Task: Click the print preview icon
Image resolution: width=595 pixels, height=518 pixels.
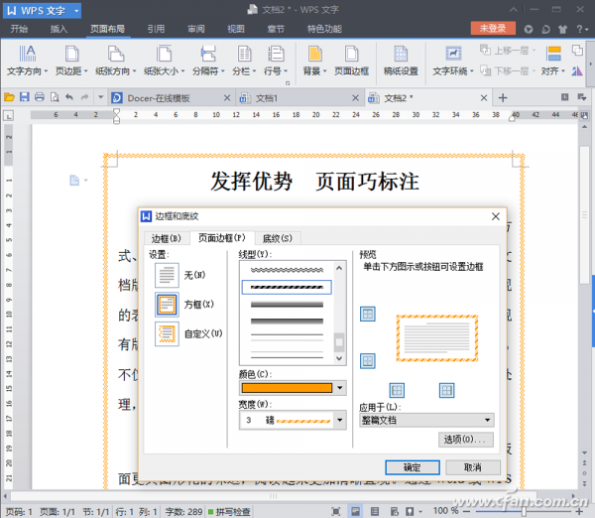Action: (x=55, y=97)
